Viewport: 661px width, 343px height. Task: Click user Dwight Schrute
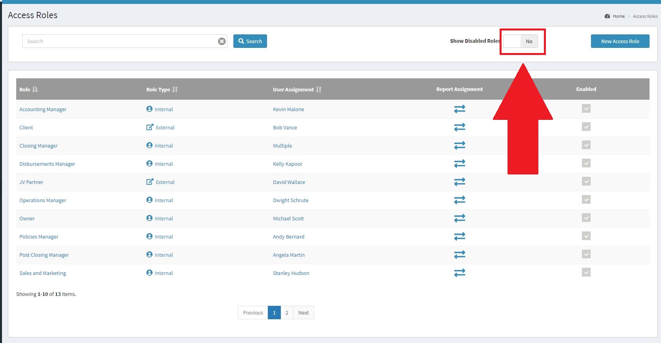tap(291, 200)
